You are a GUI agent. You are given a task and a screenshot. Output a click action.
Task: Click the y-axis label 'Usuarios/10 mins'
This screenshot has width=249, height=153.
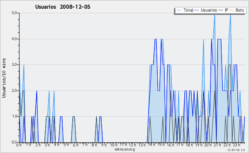click(4, 78)
